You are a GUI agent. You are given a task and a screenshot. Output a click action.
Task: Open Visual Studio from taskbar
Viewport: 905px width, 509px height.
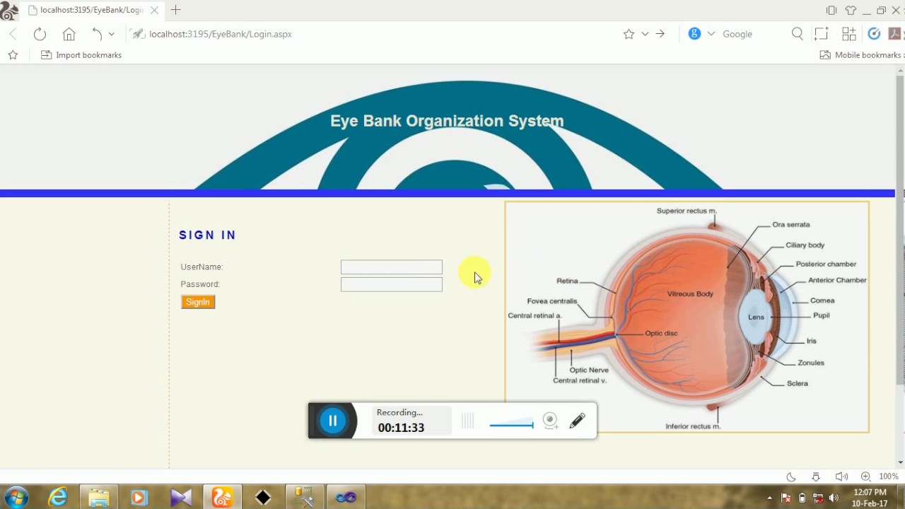181,498
